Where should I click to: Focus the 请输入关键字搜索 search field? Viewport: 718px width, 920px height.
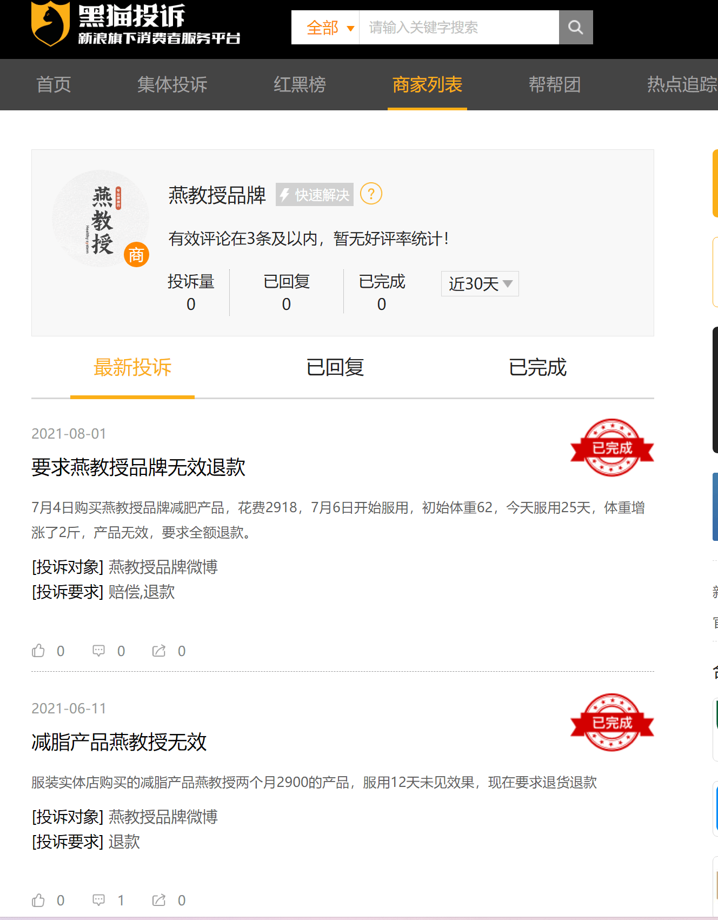[459, 27]
